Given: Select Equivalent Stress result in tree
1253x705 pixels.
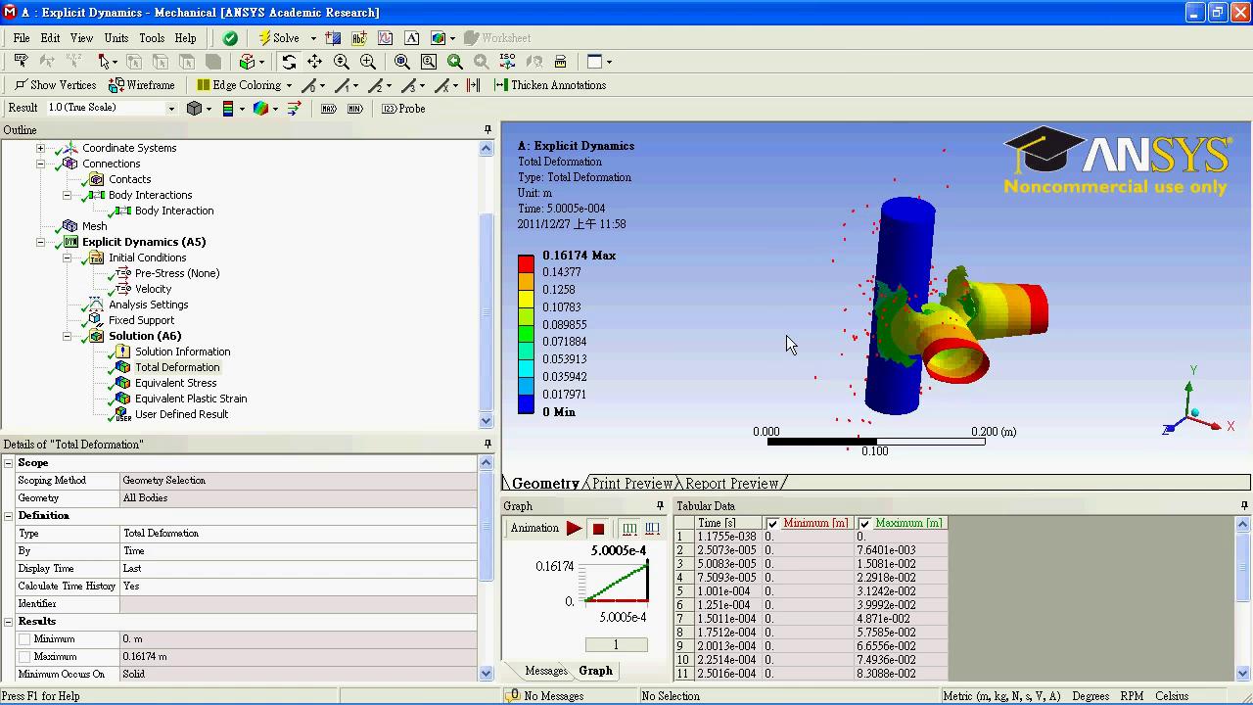Looking at the screenshot, I should click(175, 383).
